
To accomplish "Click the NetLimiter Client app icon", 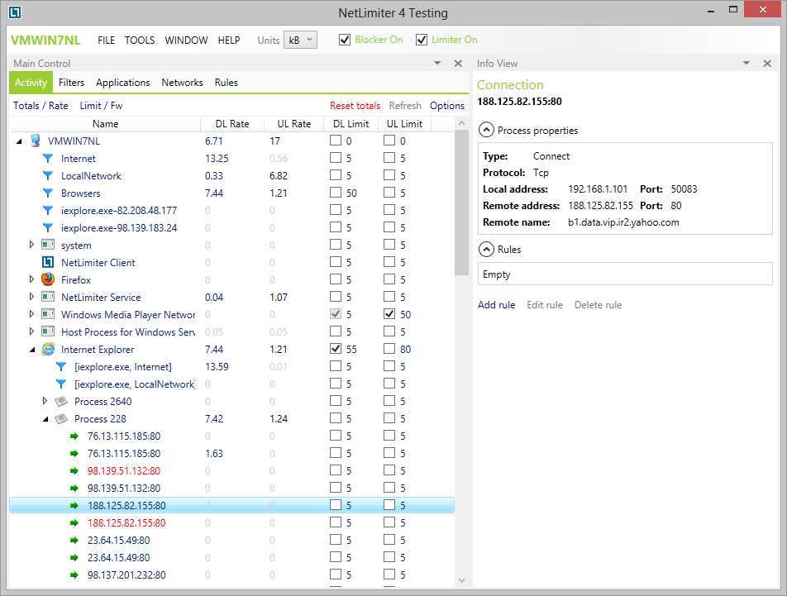I will tap(48, 262).
